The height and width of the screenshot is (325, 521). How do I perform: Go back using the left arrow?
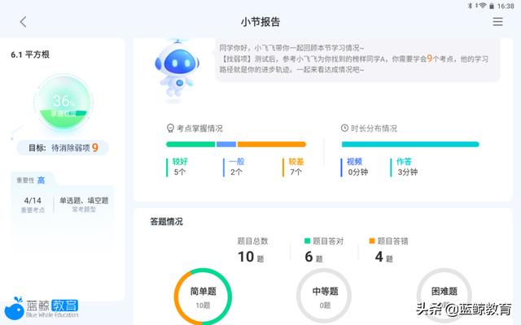[23, 22]
